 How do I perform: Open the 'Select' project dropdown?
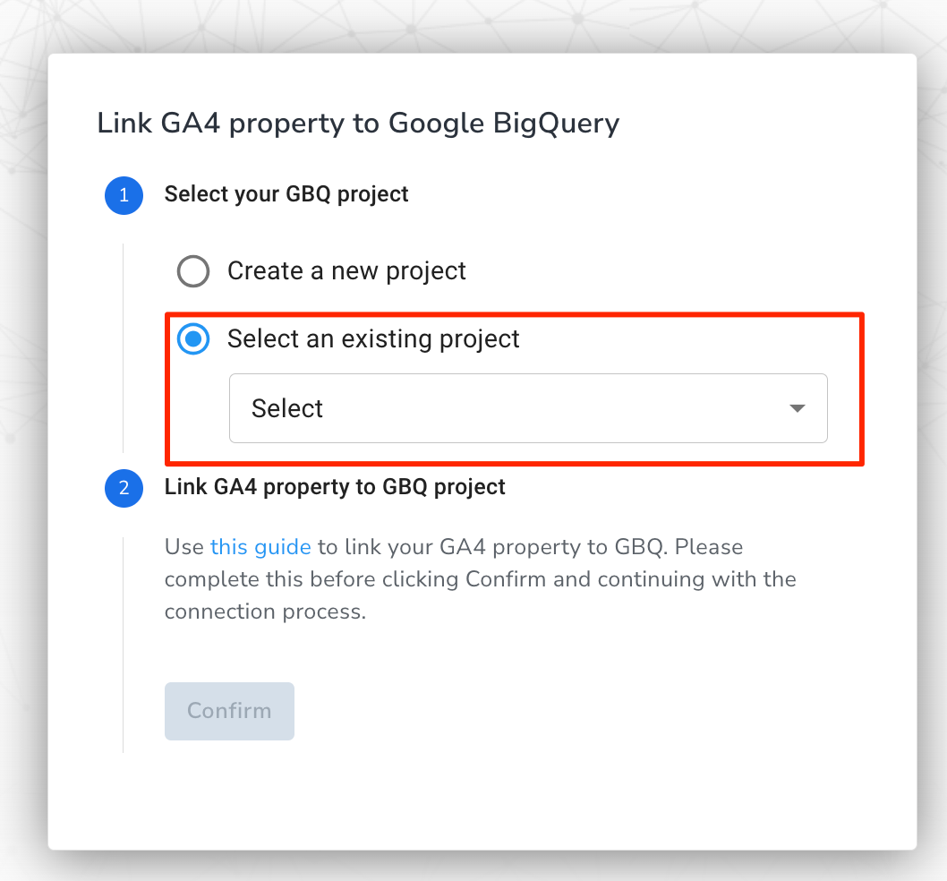(528, 407)
